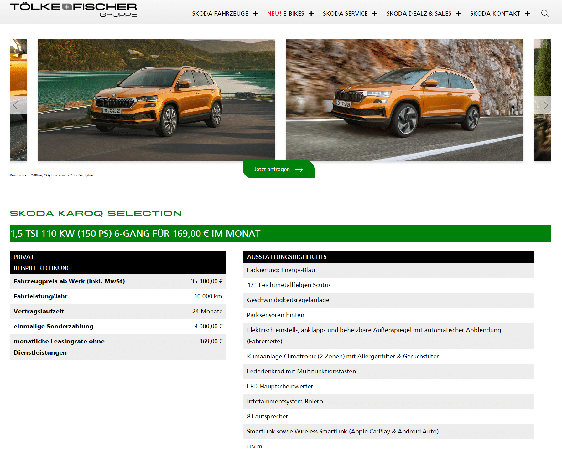Open the Neu! E-Bikes menu
Image resolution: width=562 pixels, height=456 pixels.
[x=286, y=13]
